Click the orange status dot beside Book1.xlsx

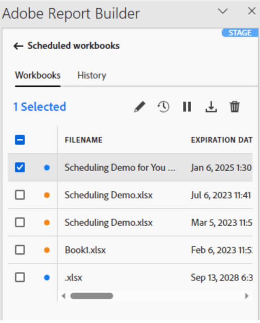[47, 250]
